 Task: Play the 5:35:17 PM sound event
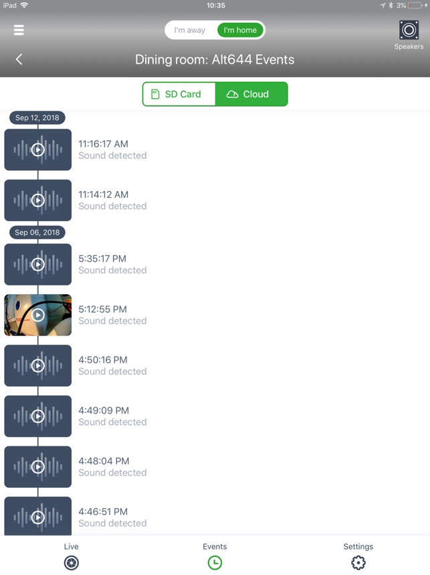click(37, 265)
